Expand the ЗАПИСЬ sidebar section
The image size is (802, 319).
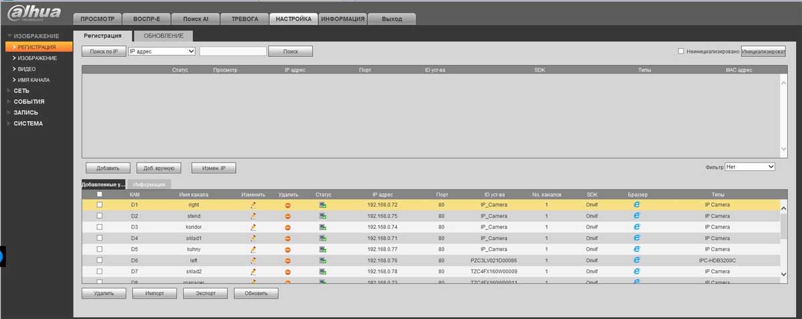coord(25,112)
